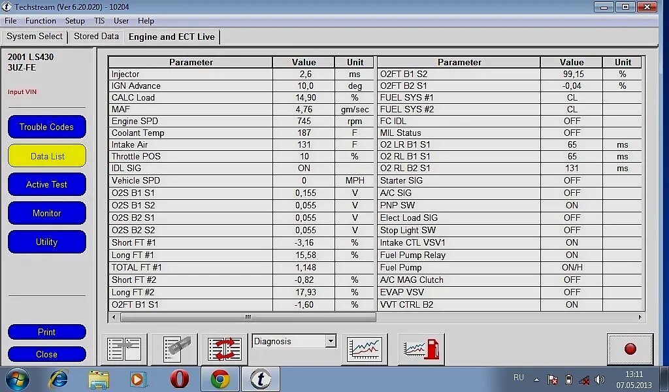This screenshot has height=392, width=669.
Task: Switch to System Select tab
Action: 35,36
